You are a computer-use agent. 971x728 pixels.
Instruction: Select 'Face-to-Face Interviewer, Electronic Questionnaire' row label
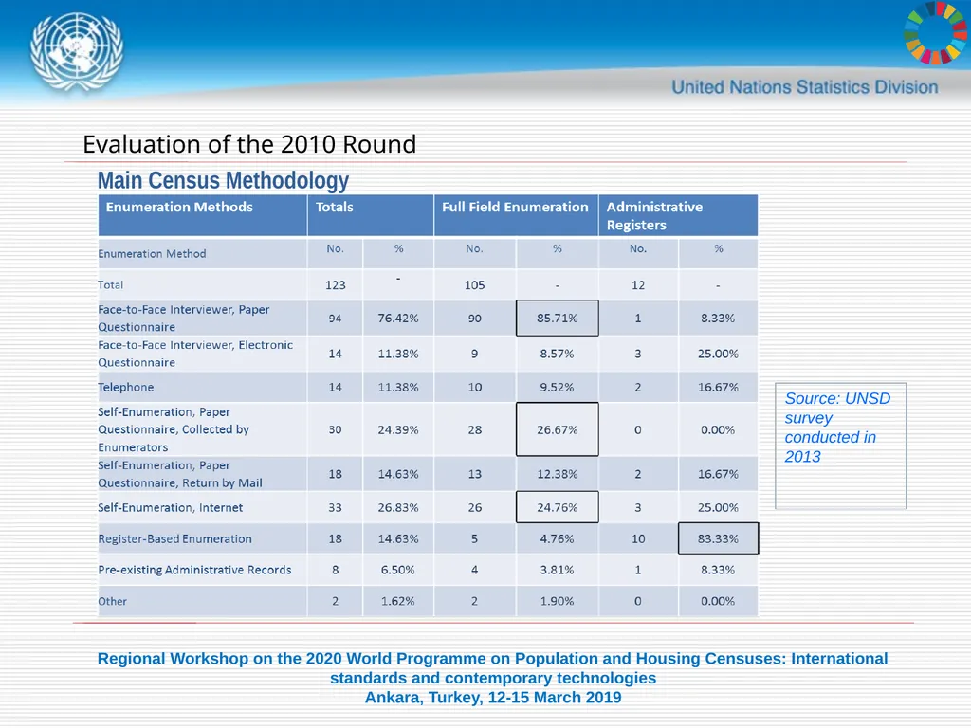click(195, 354)
